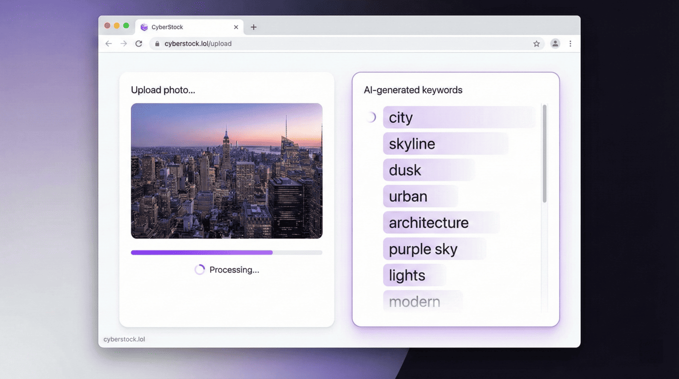Close the window with the red button
The width and height of the screenshot is (679, 379).
[x=107, y=26]
